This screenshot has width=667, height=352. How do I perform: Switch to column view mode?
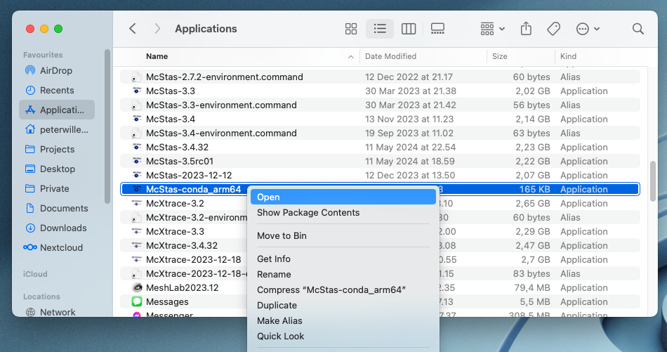click(x=409, y=29)
